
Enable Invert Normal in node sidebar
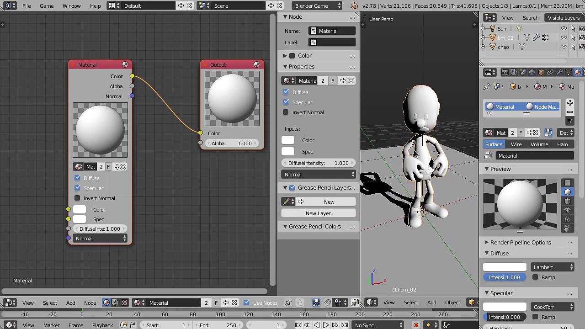tap(286, 112)
